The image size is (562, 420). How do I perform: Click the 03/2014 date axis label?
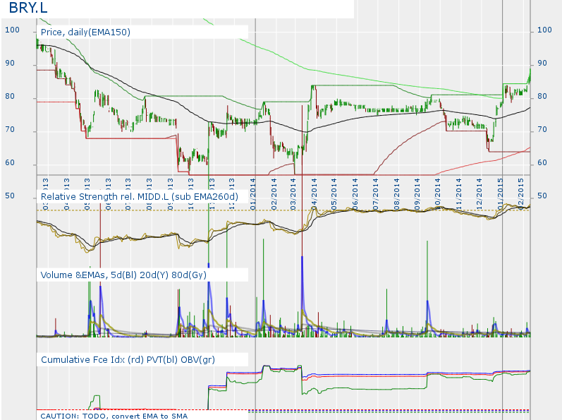point(293,193)
